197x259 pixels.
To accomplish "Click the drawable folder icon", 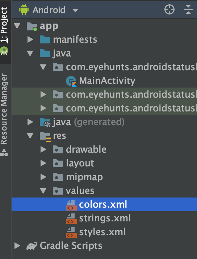I will pyautogui.click(x=58, y=149).
